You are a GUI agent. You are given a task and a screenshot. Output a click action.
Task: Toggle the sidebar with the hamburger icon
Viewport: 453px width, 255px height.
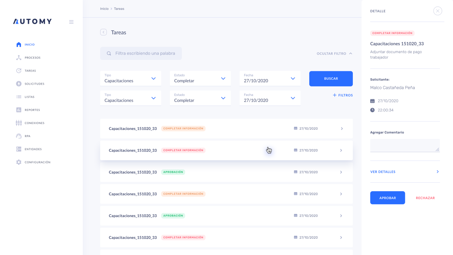pyautogui.click(x=71, y=22)
